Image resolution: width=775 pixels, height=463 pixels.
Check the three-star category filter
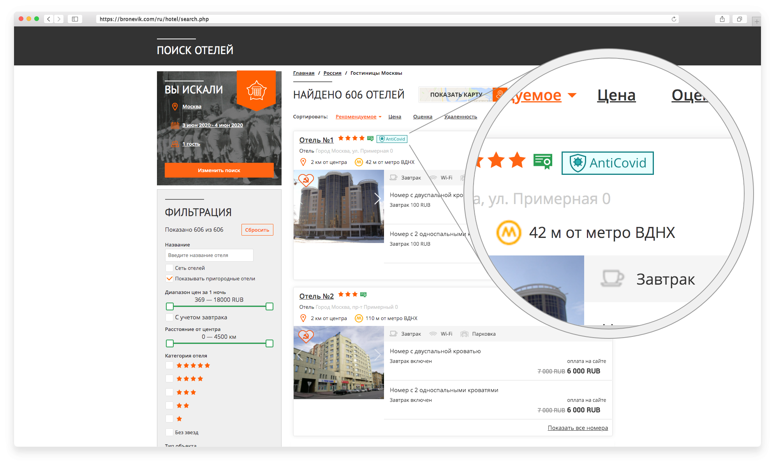pyautogui.click(x=169, y=392)
